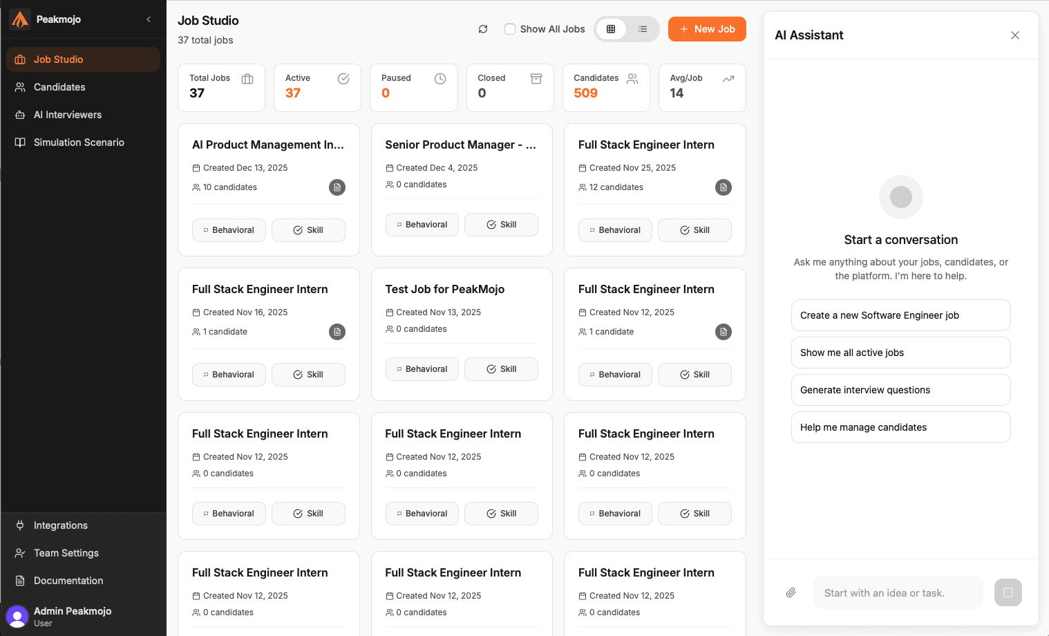Click the Integrations plug icon

(20, 525)
